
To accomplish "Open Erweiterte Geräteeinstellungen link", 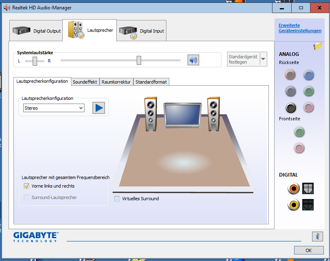I will tap(300, 28).
